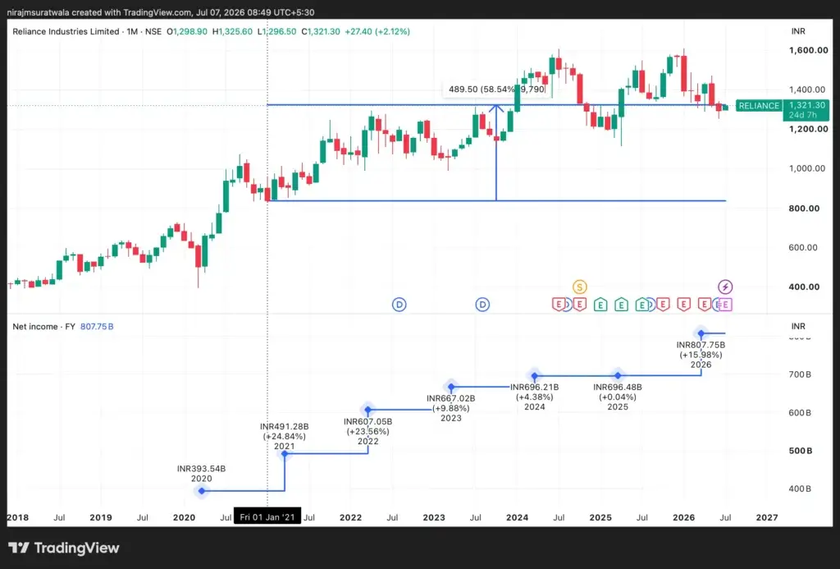Click the +15.98% growth label for 2026
Viewport: 840px width, 569px height.
[701, 355]
